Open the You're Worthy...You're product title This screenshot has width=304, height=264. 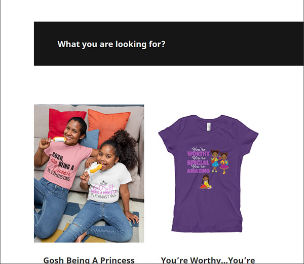208,260
